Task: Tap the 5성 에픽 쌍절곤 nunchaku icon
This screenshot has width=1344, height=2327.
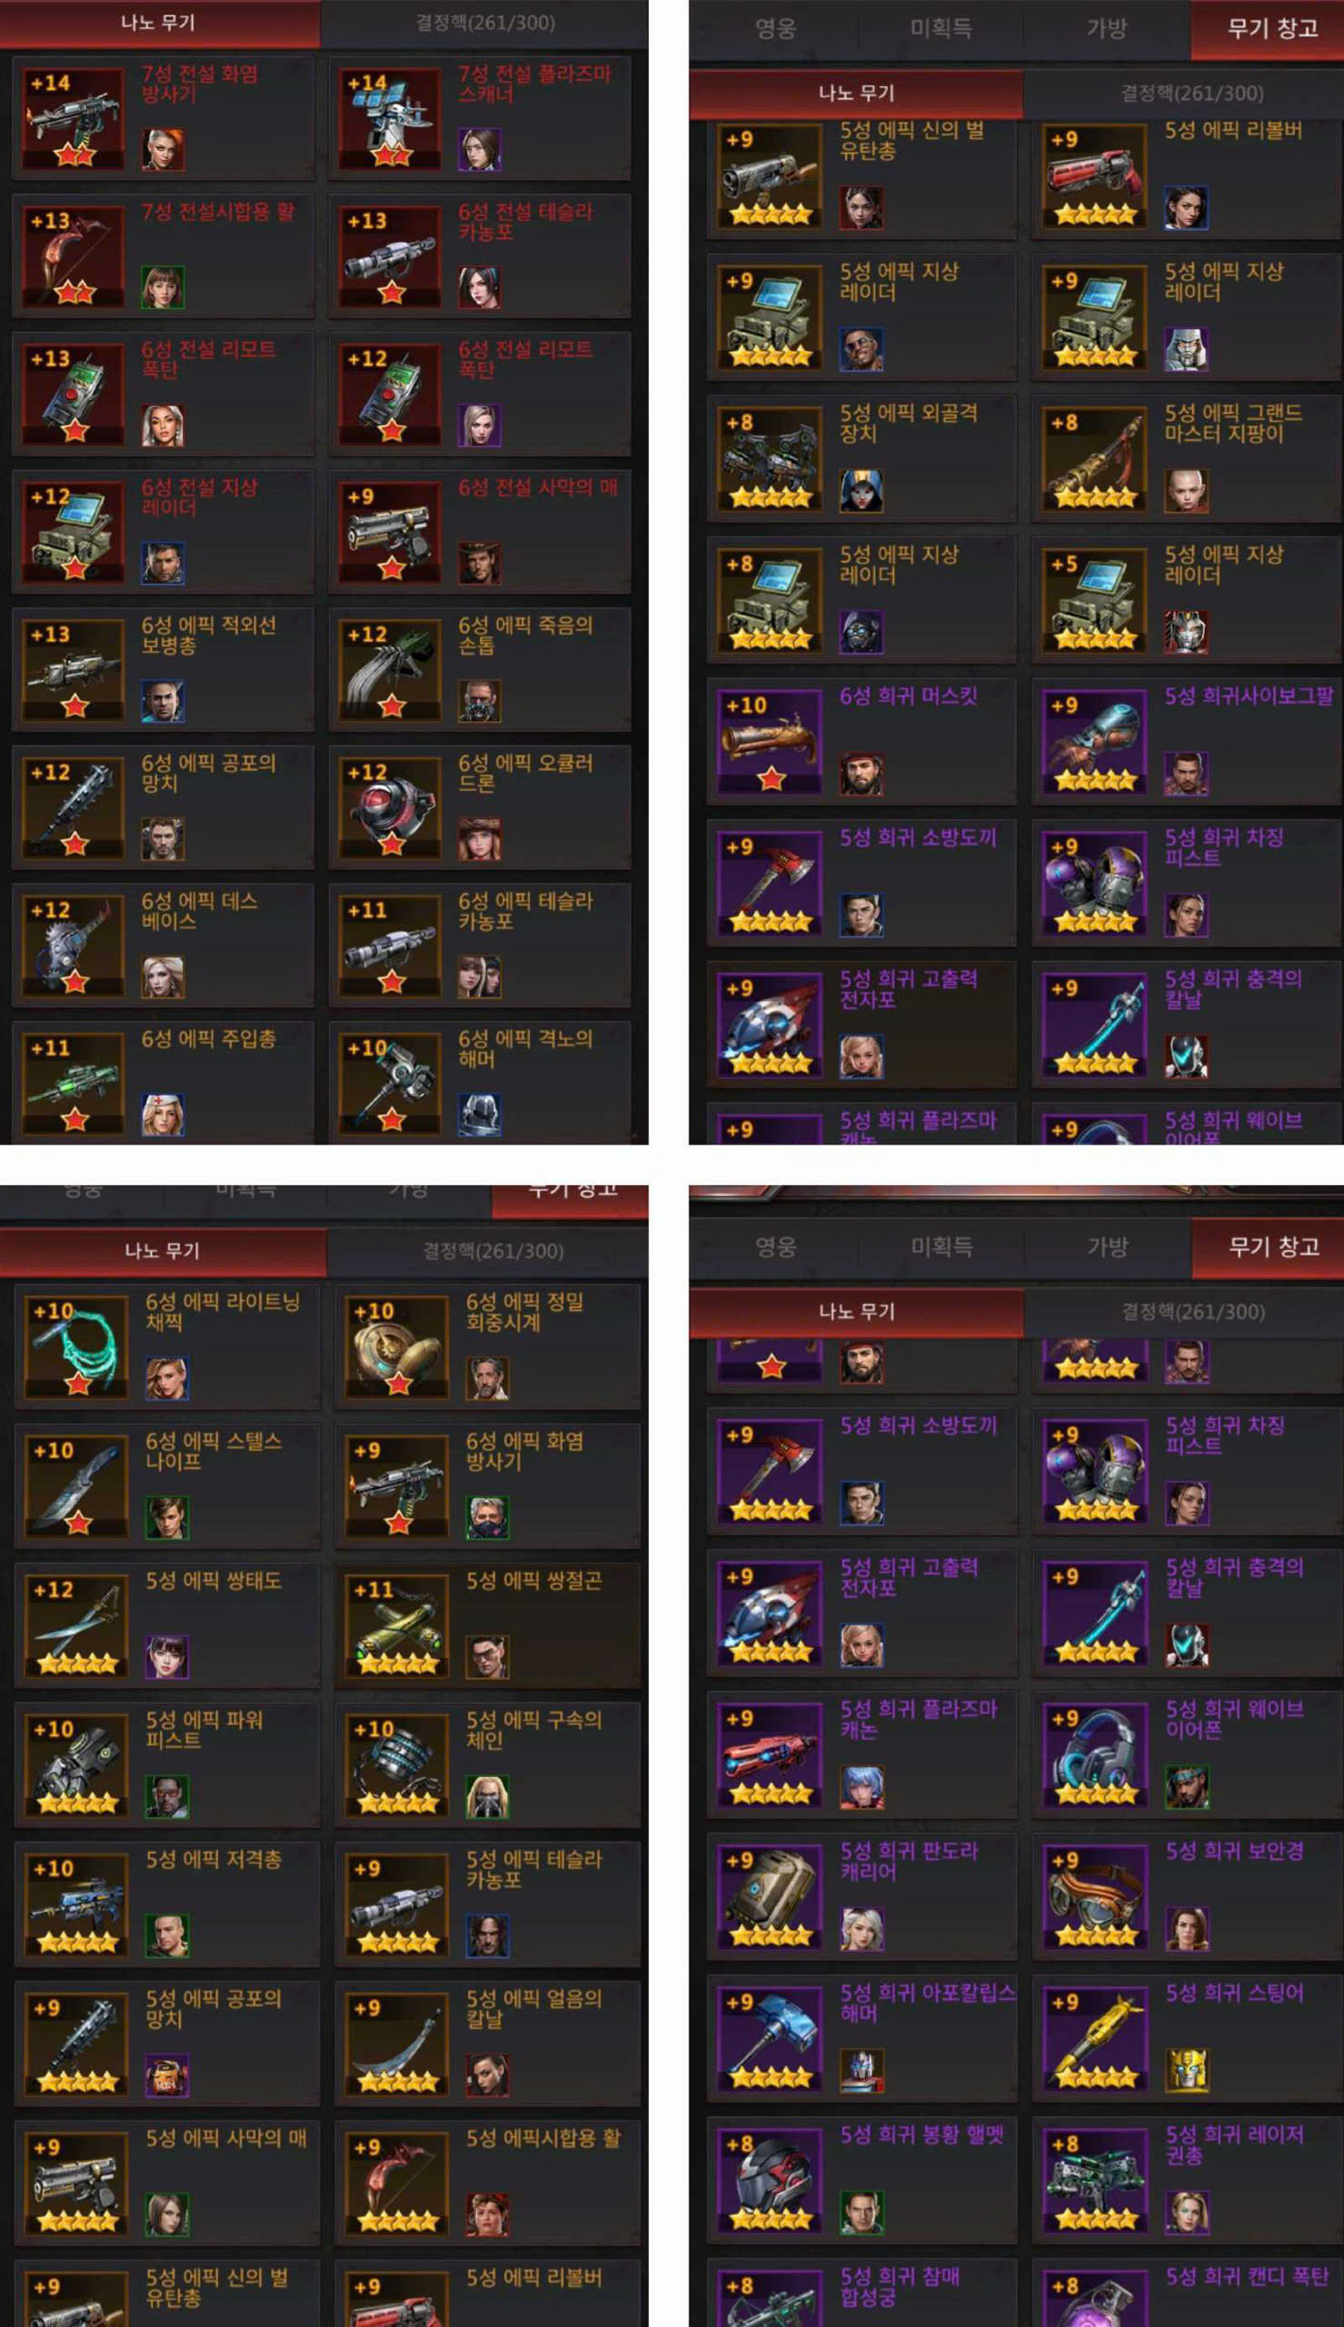Action: click(x=397, y=1625)
